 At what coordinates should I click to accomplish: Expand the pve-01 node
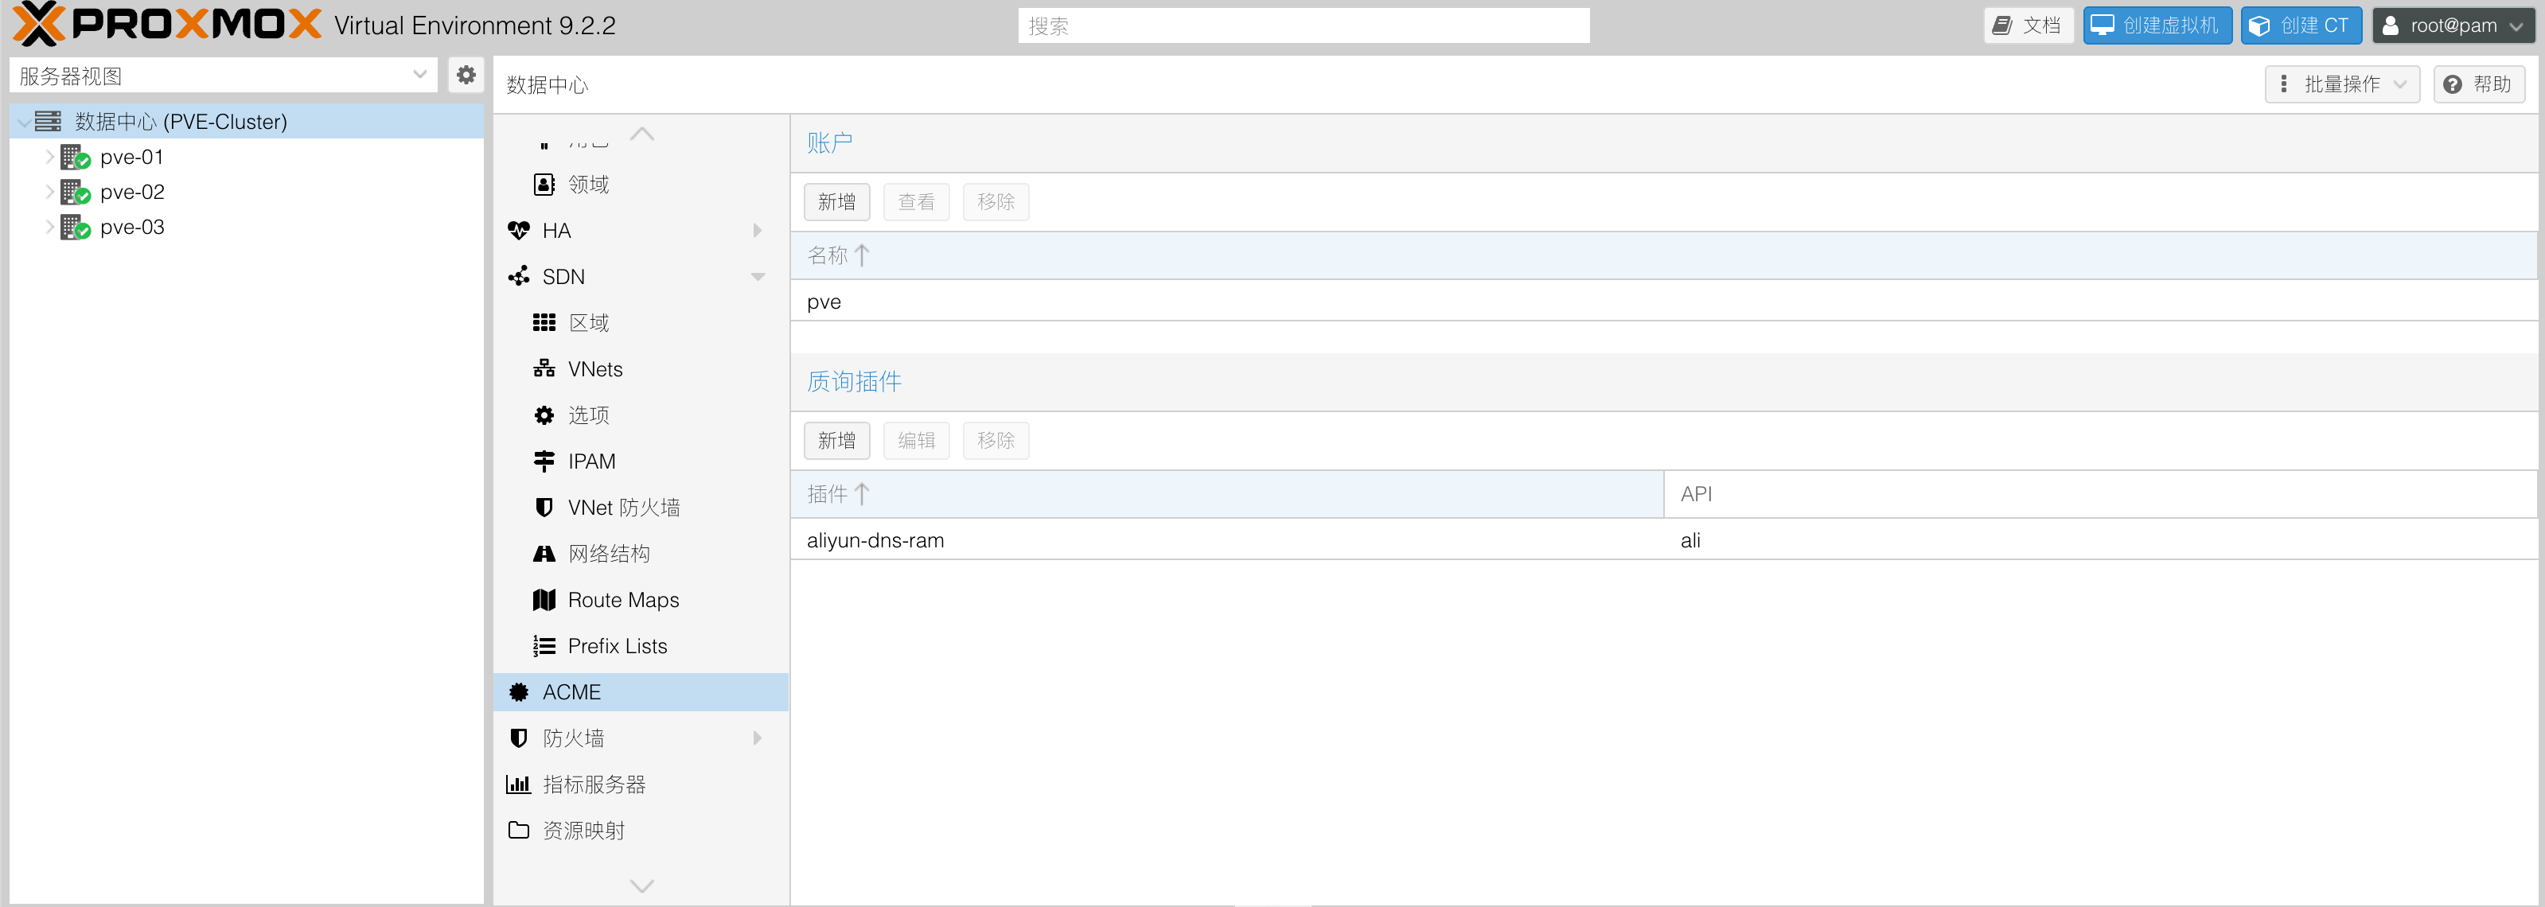(49, 157)
